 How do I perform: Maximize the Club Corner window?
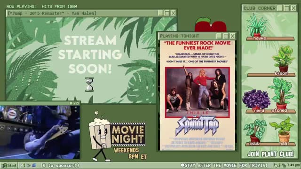pyautogui.click(x=287, y=8)
